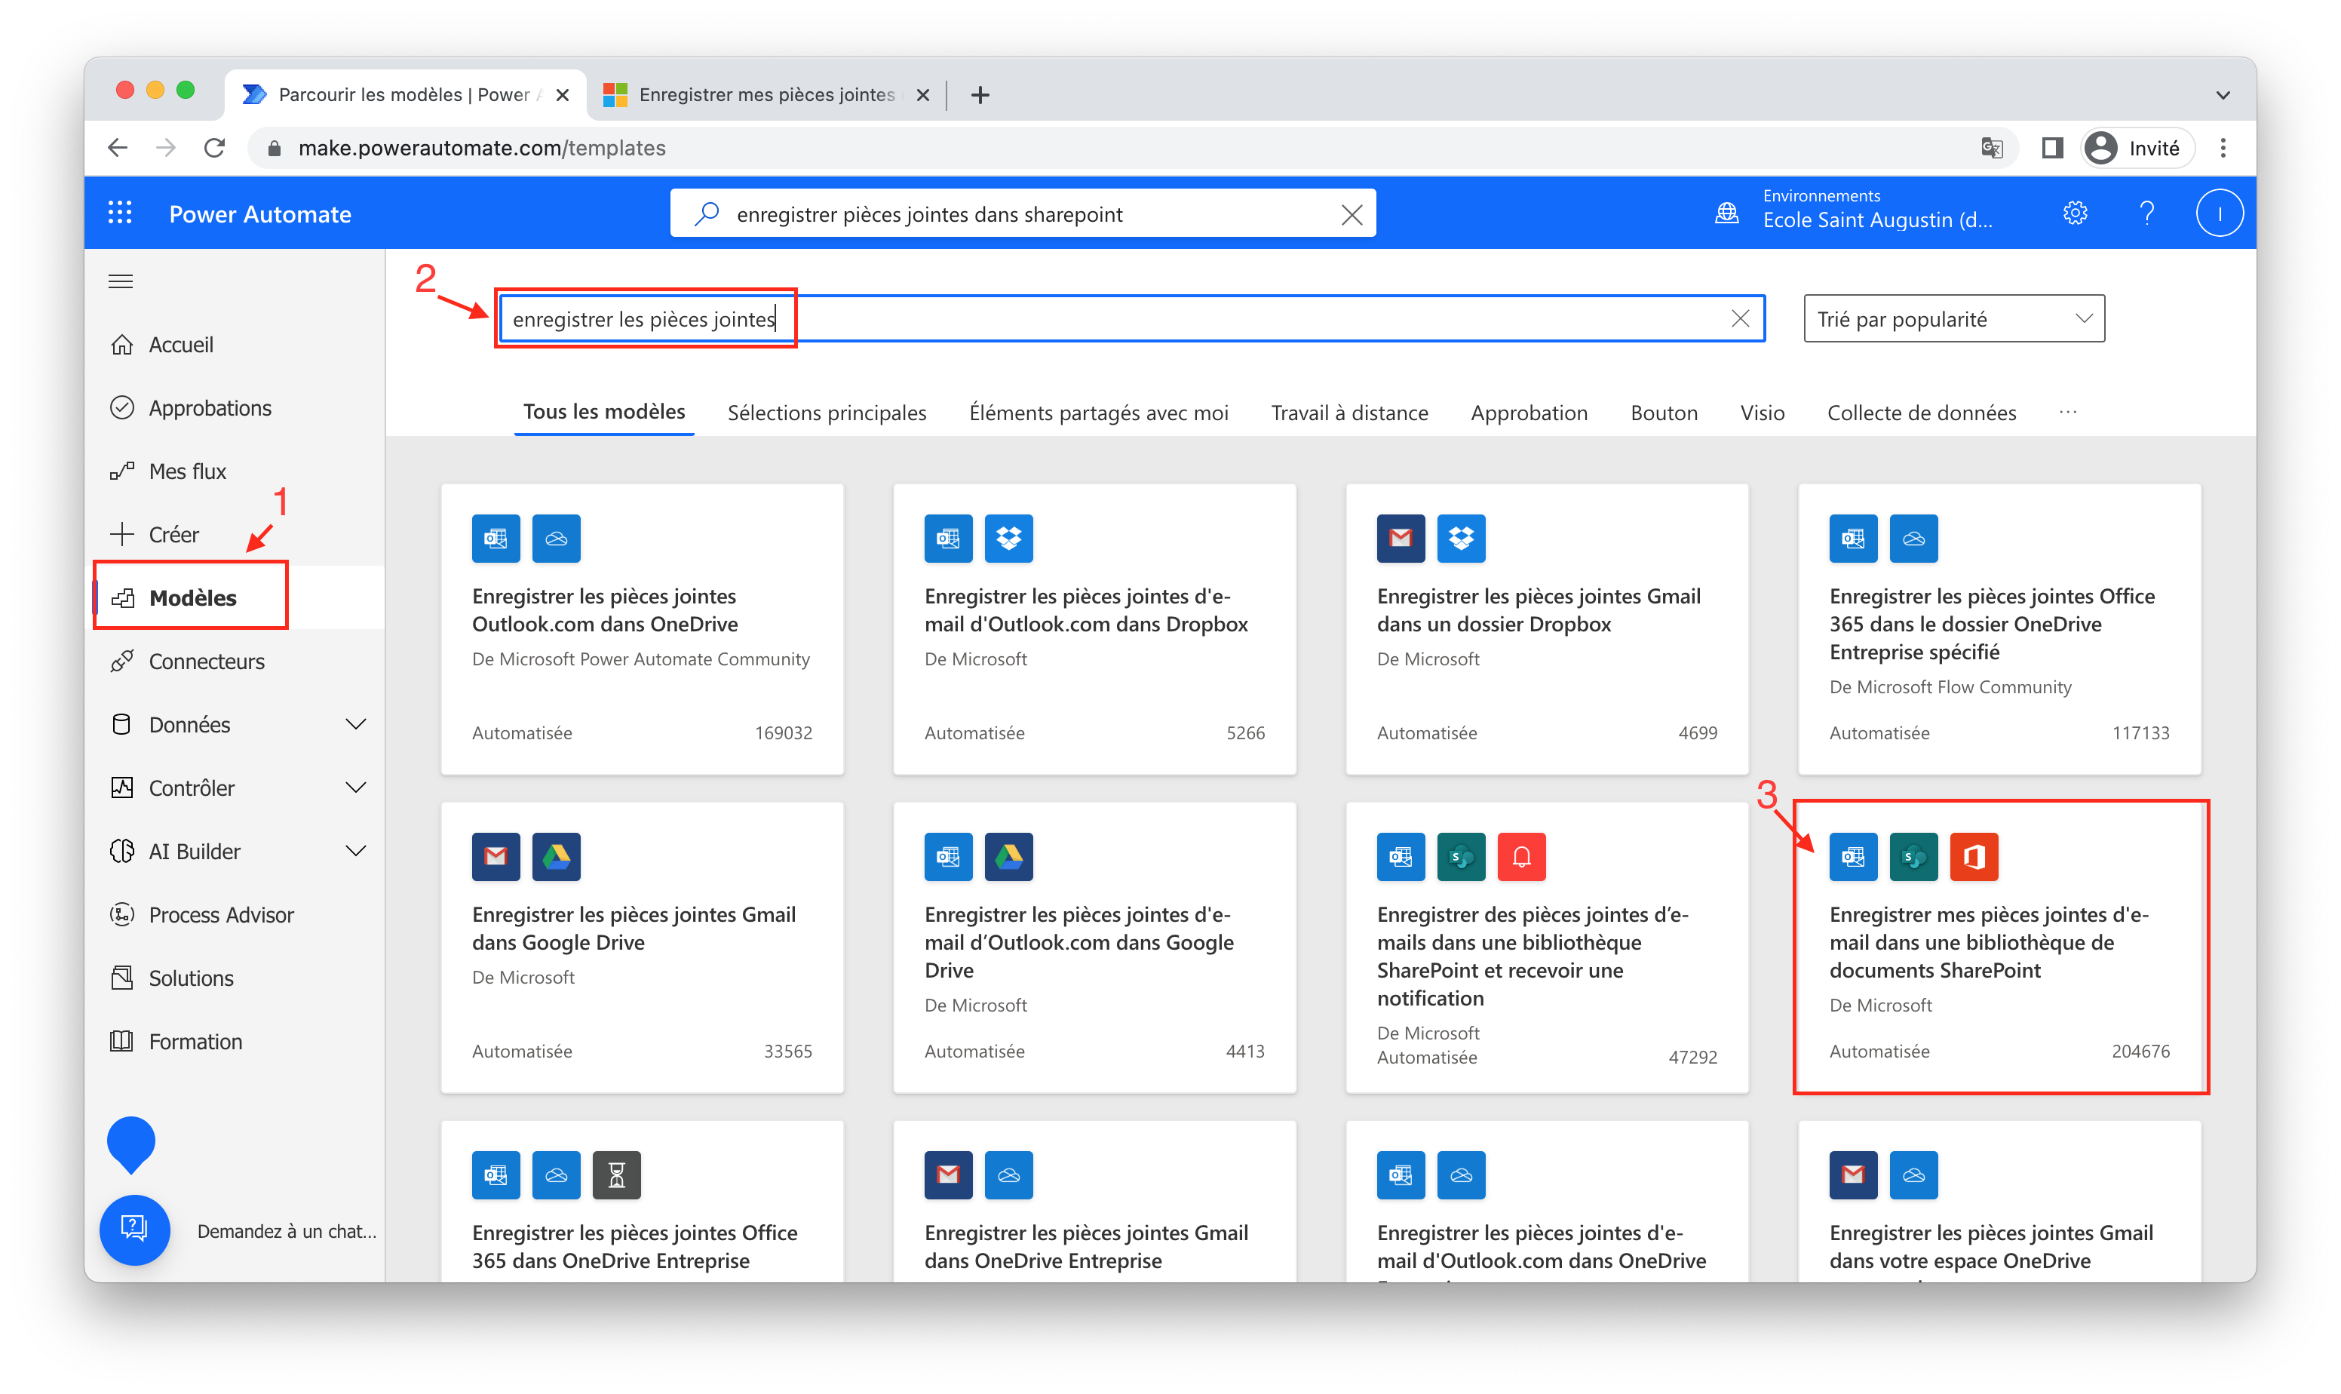
Task: Click the browser translate page icon
Action: click(x=1992, y=148)
